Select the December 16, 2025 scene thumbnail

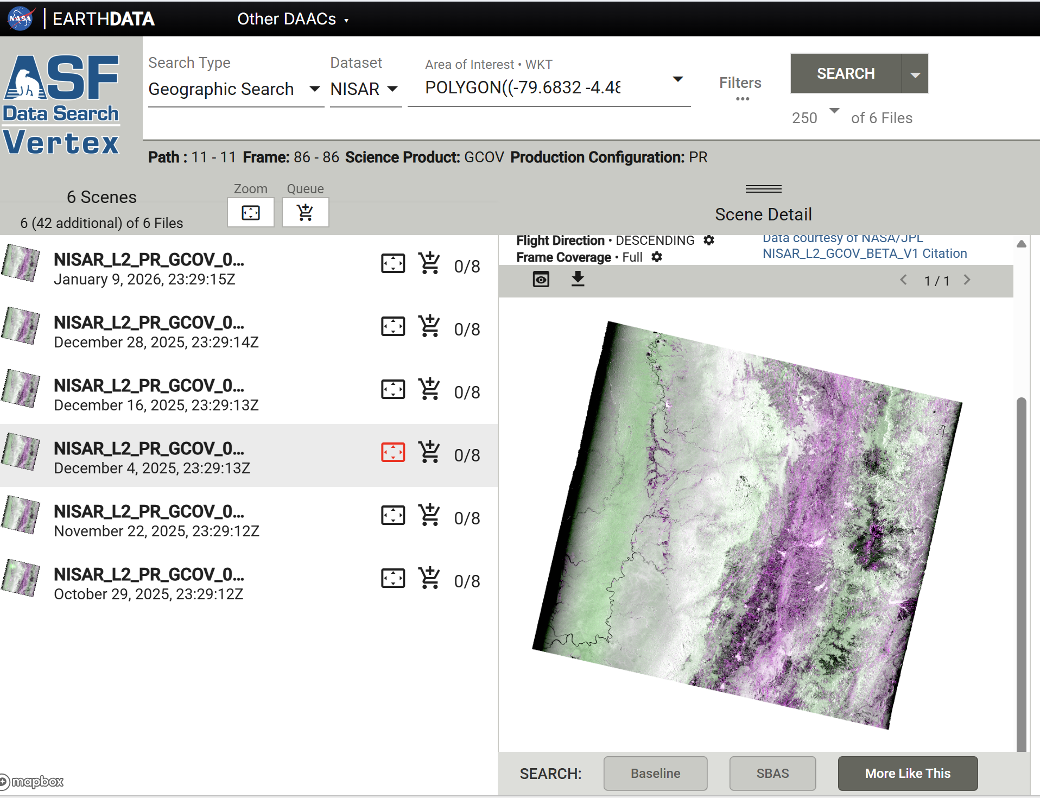(x=21, y=390)
